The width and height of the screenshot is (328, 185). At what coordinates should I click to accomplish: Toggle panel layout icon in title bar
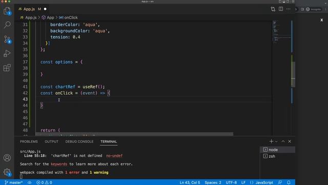point(284,2)
